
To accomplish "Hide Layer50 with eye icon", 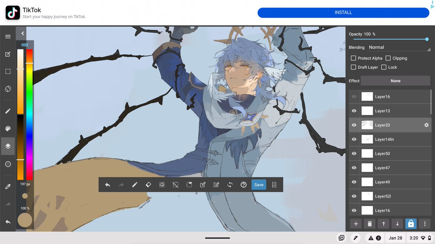I will coord(354,154).
